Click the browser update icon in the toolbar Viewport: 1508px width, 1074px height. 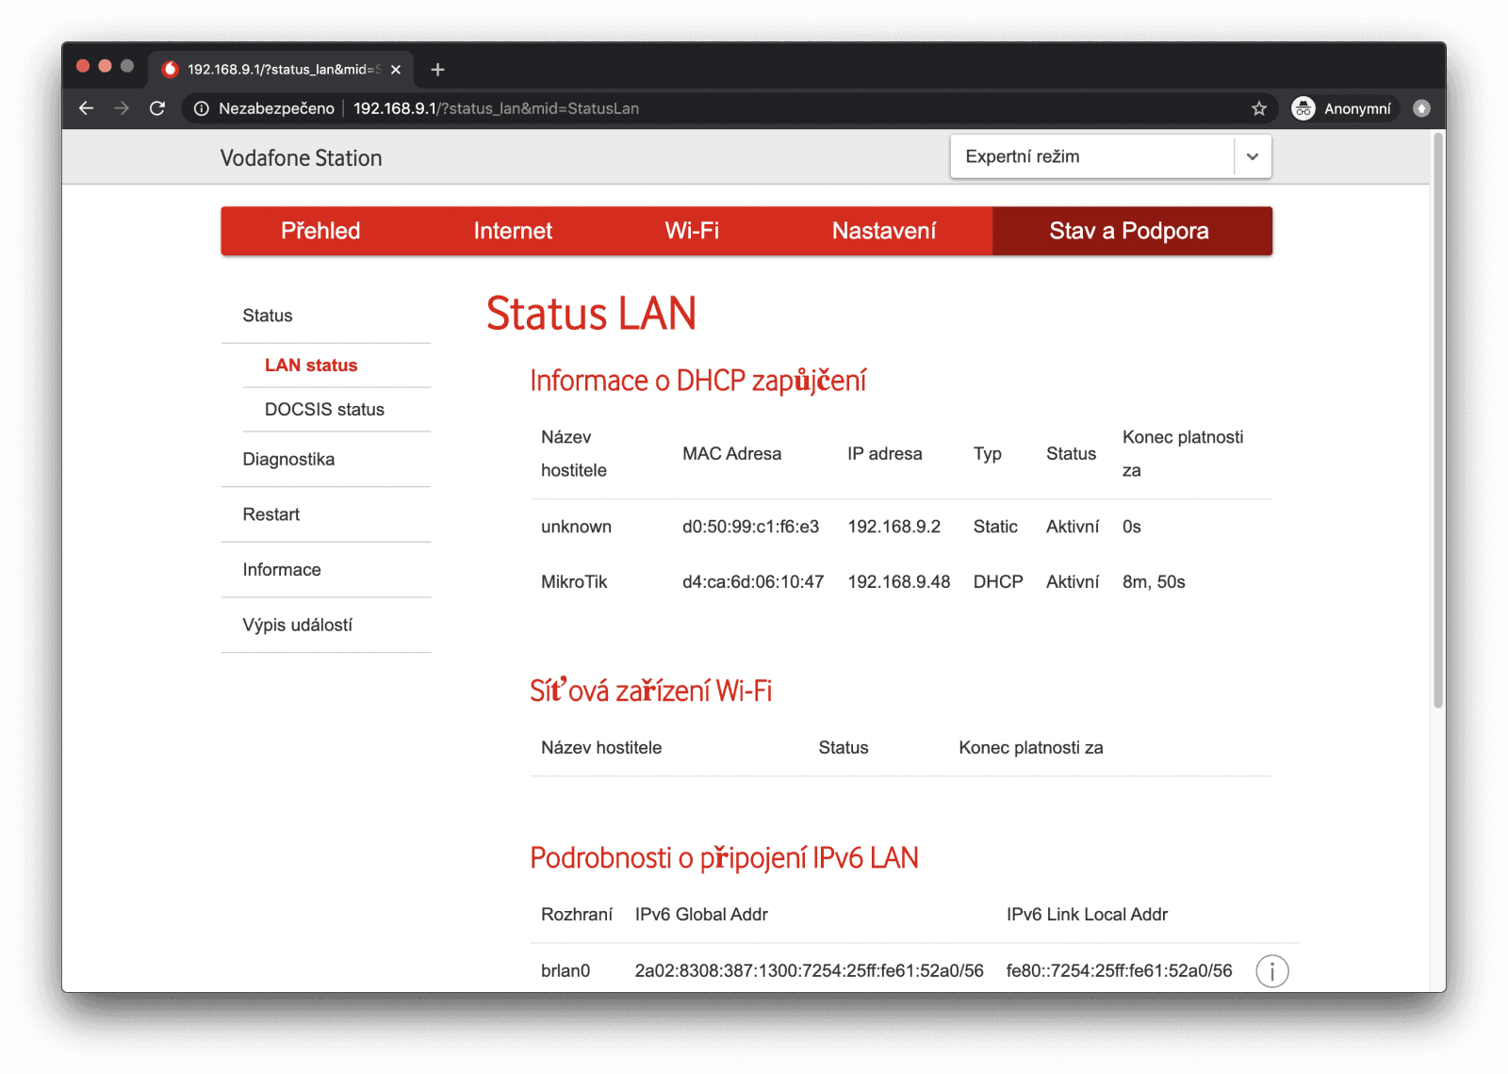(x=1421, y=108)
